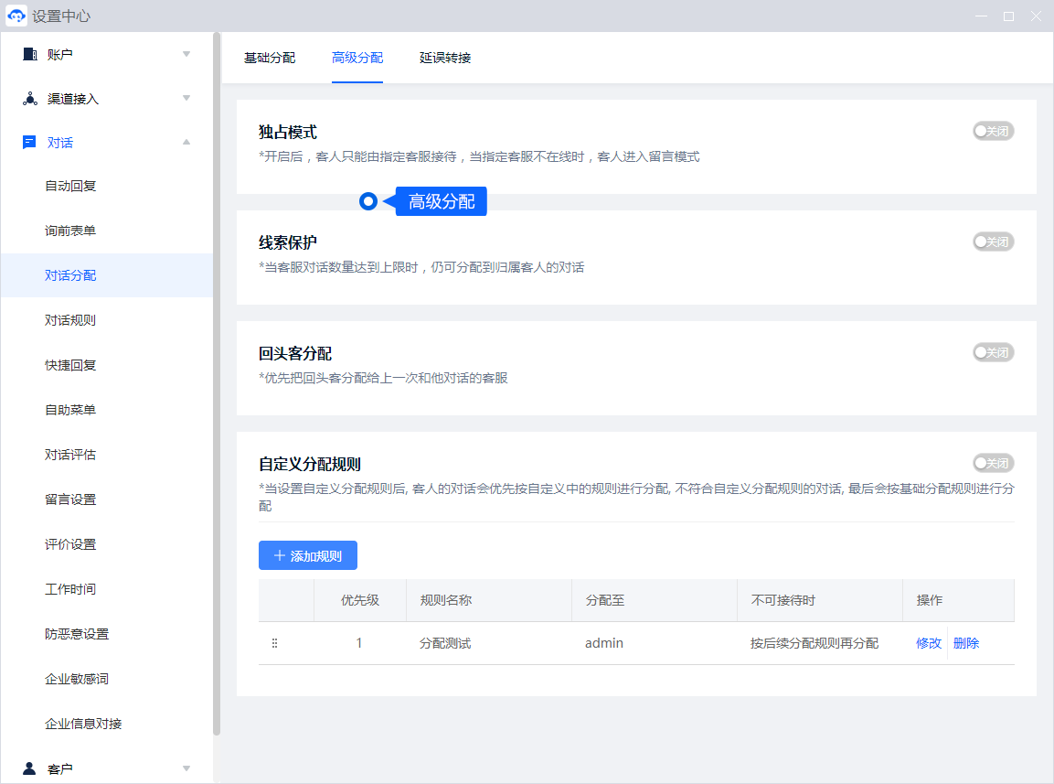Expand the 客户 section arrow
The width and height of the screenshot is (1054, 784).
186,768
